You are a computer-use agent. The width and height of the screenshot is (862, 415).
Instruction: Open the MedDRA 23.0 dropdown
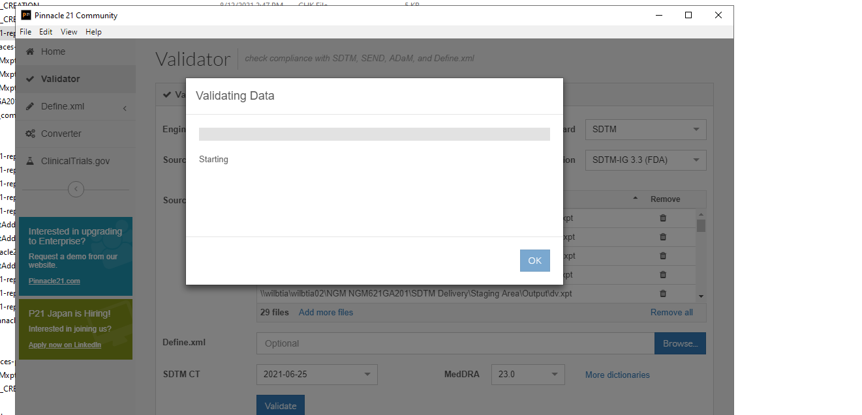pyautogui.click(x=528, y=375)
